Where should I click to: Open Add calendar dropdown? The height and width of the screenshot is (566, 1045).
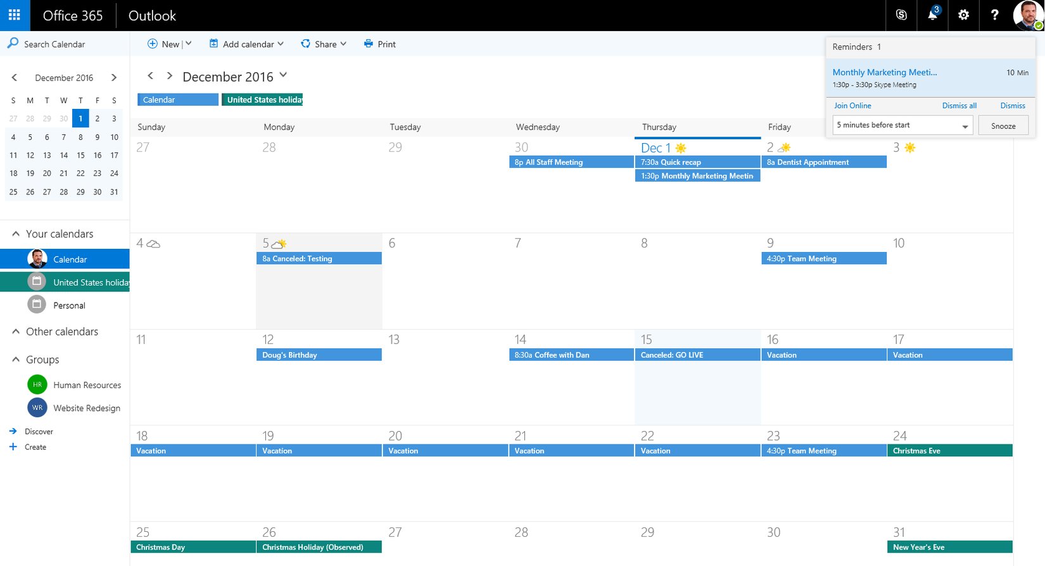[x=246, y=44]
